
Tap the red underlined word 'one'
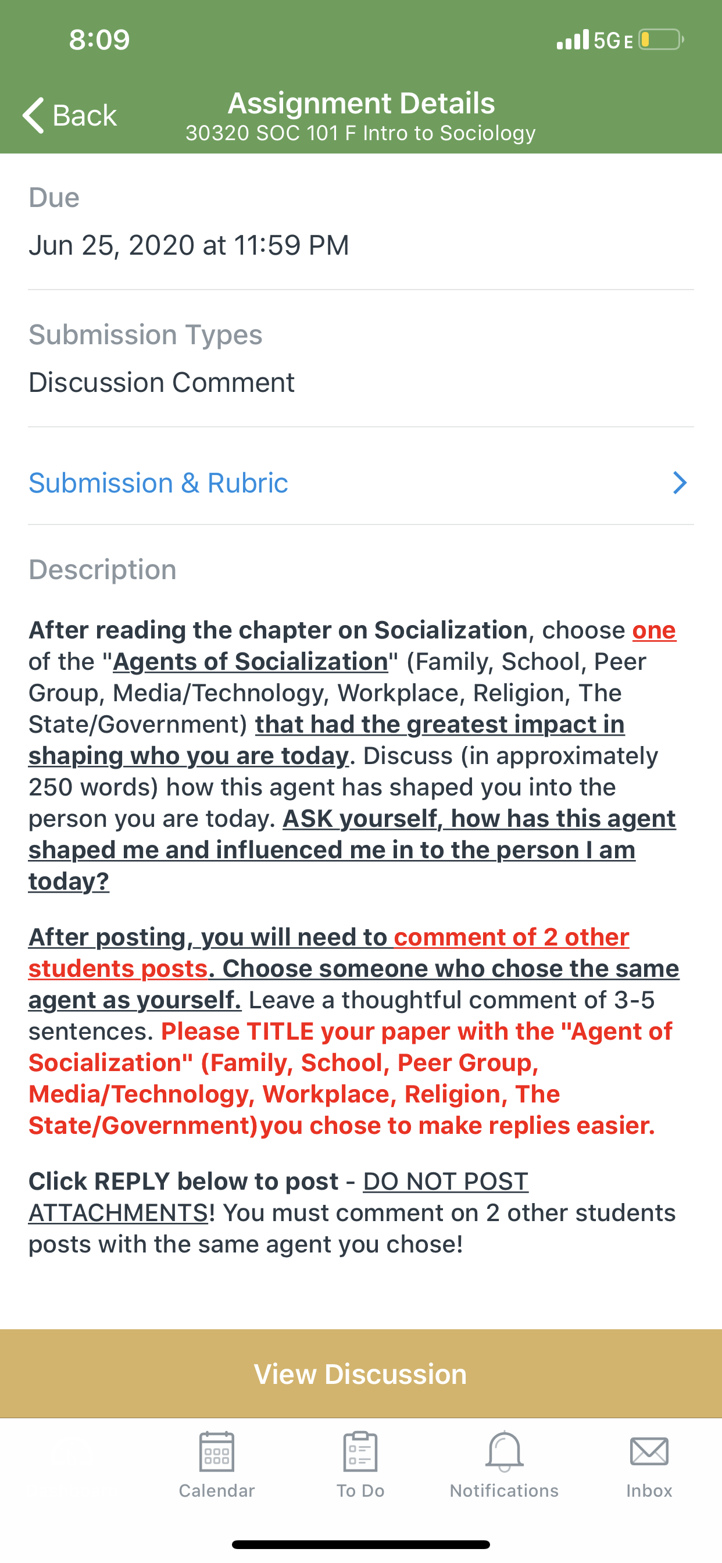pos(654,630)
